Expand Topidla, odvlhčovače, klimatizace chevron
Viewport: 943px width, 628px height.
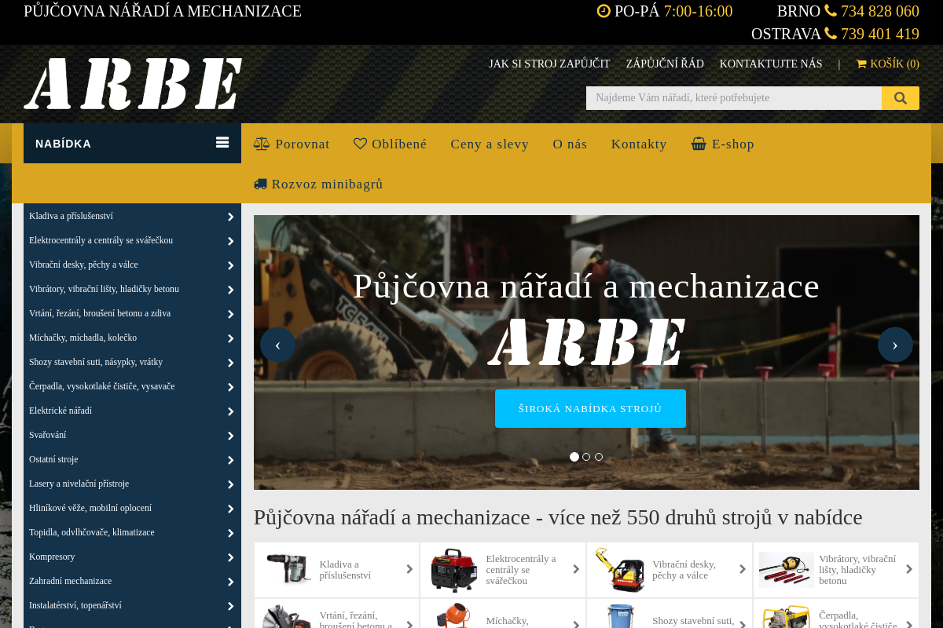pyautogui.click(x=230, y=533)
